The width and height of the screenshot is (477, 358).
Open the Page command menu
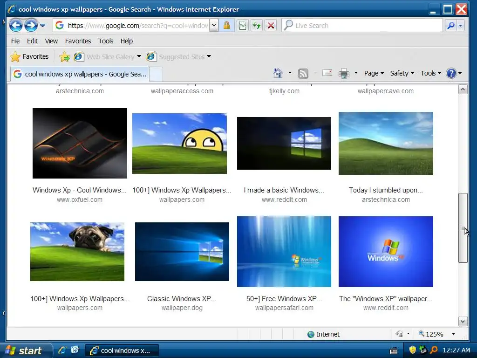[374, 73]
